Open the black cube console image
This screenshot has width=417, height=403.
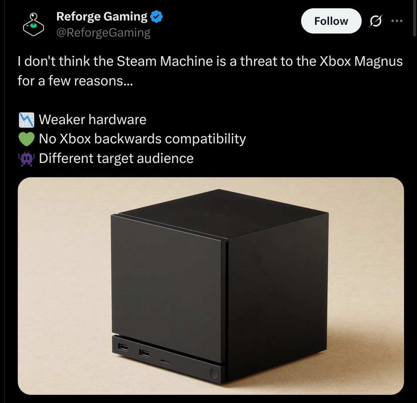pos(211,286)
